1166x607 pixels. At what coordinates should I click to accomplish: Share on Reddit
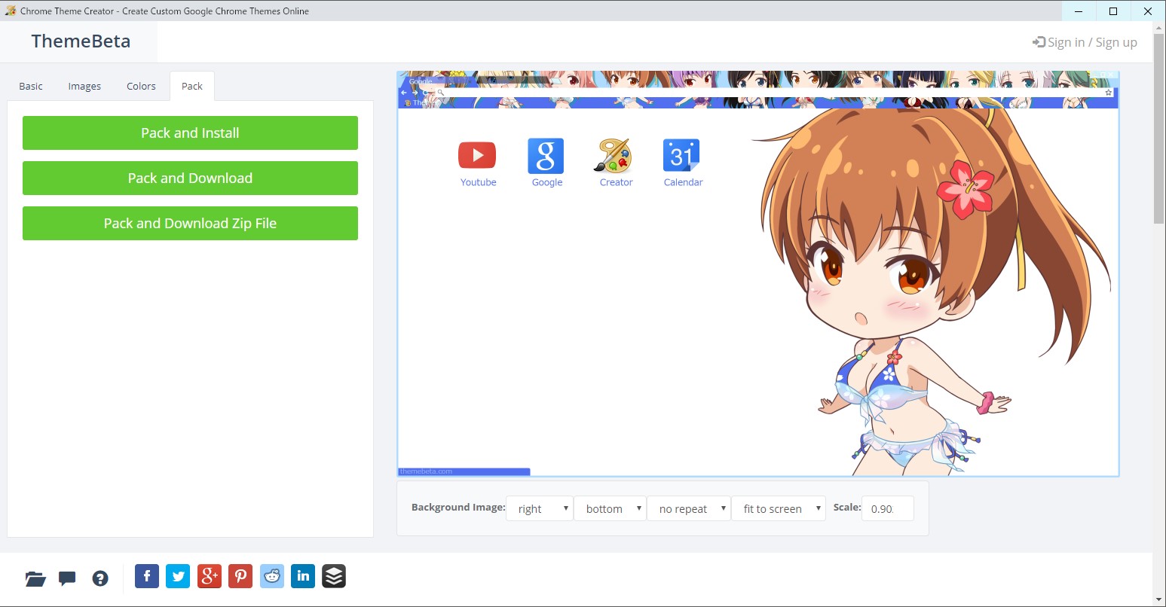pos(272,576)
